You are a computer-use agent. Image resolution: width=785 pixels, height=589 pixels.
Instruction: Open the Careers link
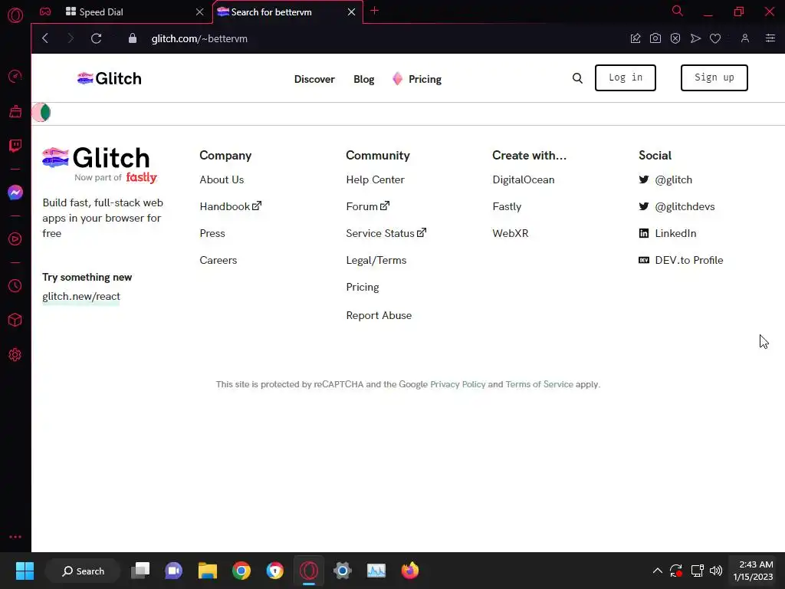[218, 260]
